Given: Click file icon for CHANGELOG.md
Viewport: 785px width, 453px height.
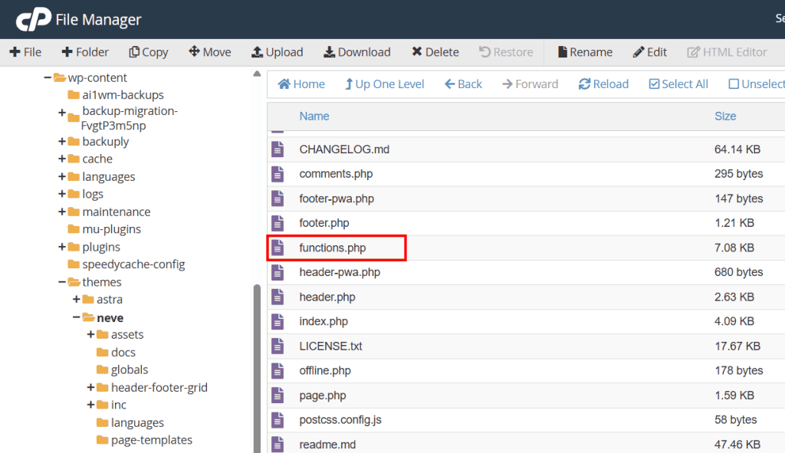Looking at the screenshot, I should point(278,149).
